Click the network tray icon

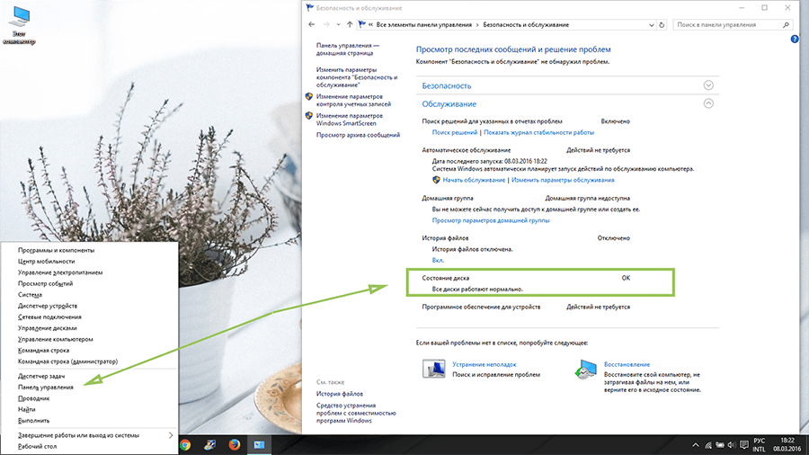(x=708, y=445)
